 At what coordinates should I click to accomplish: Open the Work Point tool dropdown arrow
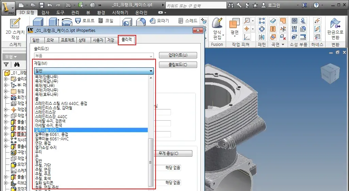coord(253,29)
